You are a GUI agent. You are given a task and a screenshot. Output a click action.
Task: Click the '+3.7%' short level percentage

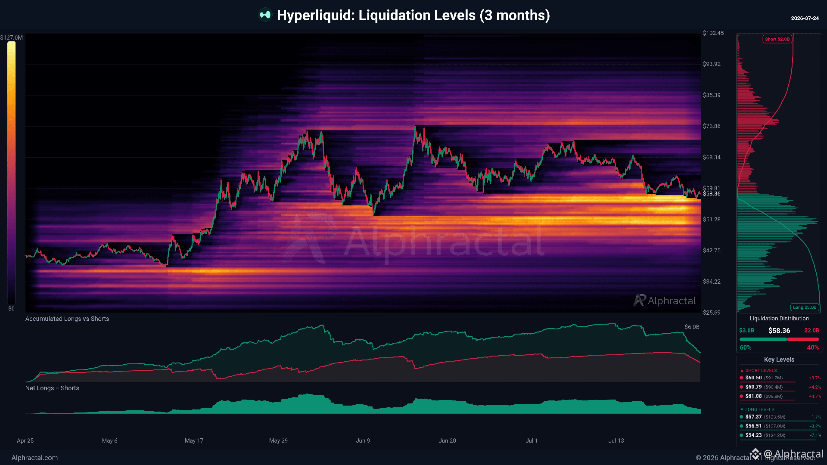(815, 378)
